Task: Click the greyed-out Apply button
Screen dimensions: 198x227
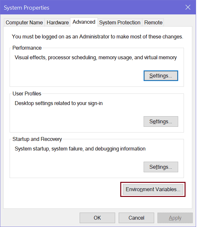Action: pyautogui.click(x=175, y=218)
